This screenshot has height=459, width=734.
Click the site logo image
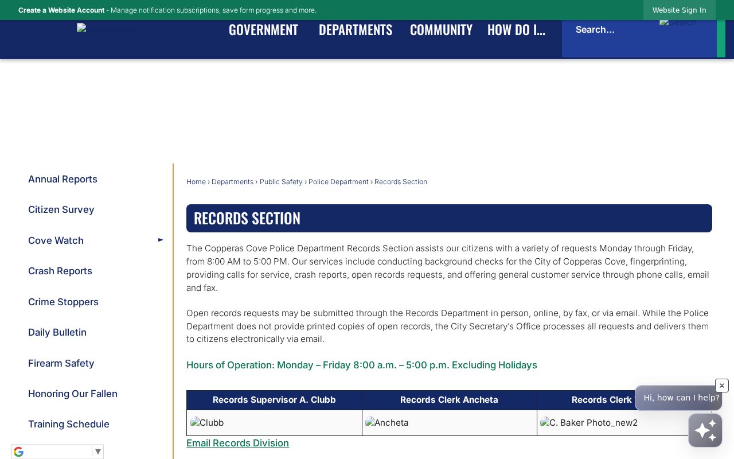coord(81,28)
